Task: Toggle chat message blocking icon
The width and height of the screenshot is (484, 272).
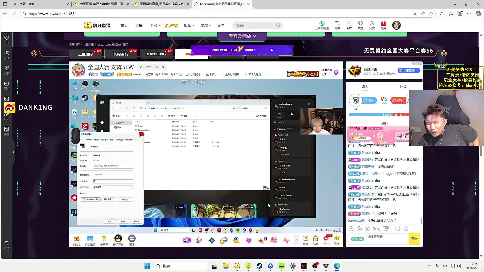Action: point(398,229)
